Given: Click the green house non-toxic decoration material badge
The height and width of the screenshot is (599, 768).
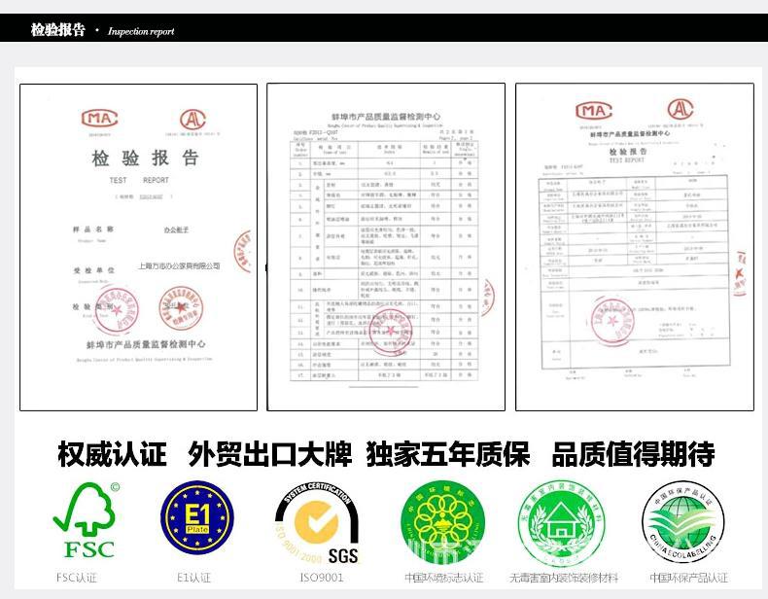Looking at the screenshot, I should click(562, 523).
